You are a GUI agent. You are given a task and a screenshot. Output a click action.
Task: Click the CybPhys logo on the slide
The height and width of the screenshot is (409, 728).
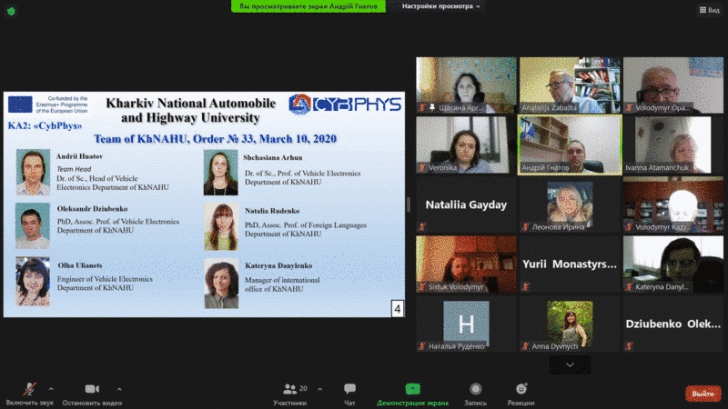click(x=346, y=105)
